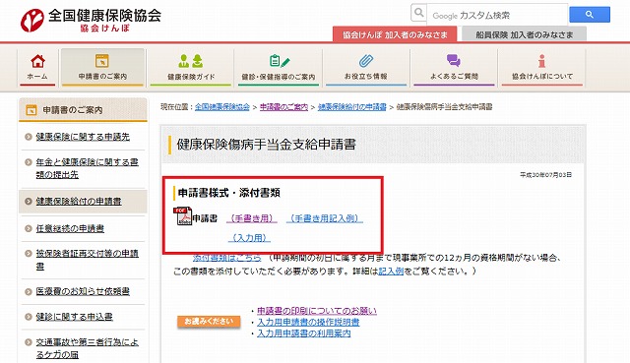Click bullet icon beside 交通事故や第三者行為によるケガの届
The width and height of the screenshot is (630, 363).
click(x=29, y=342)
